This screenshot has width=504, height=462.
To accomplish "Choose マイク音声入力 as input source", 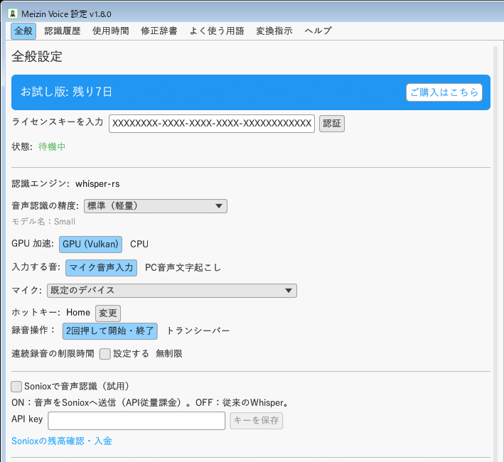I will click(101, 268).
